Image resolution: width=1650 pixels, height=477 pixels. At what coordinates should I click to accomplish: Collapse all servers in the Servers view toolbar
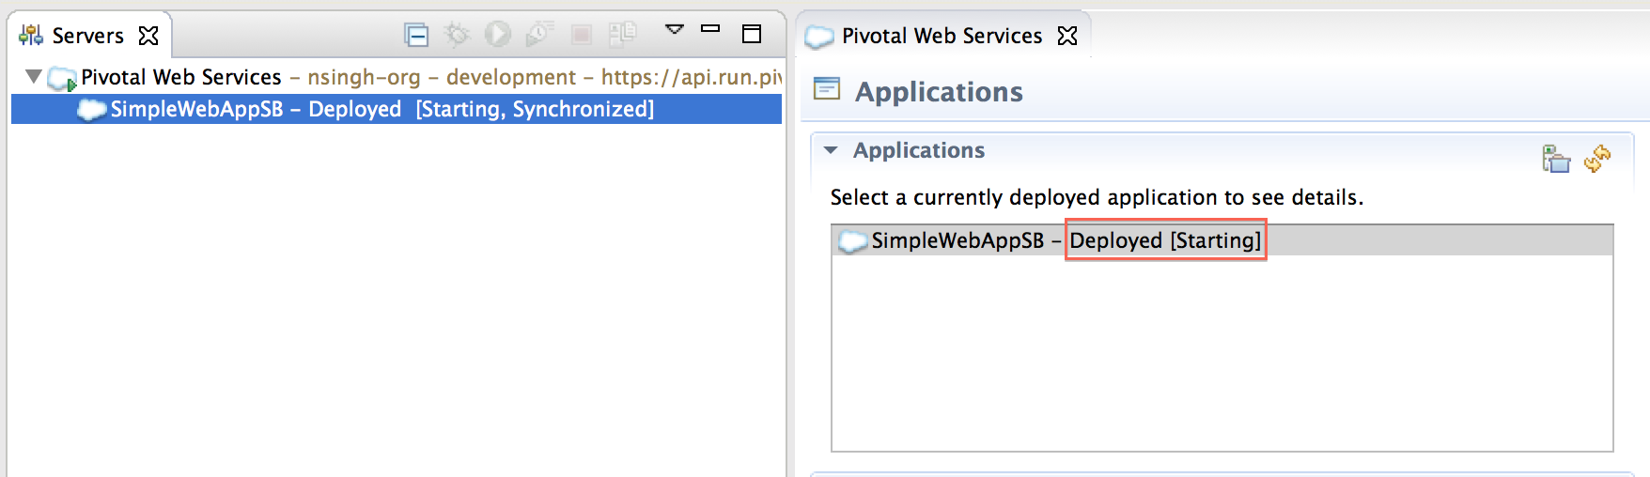(416, 35)
